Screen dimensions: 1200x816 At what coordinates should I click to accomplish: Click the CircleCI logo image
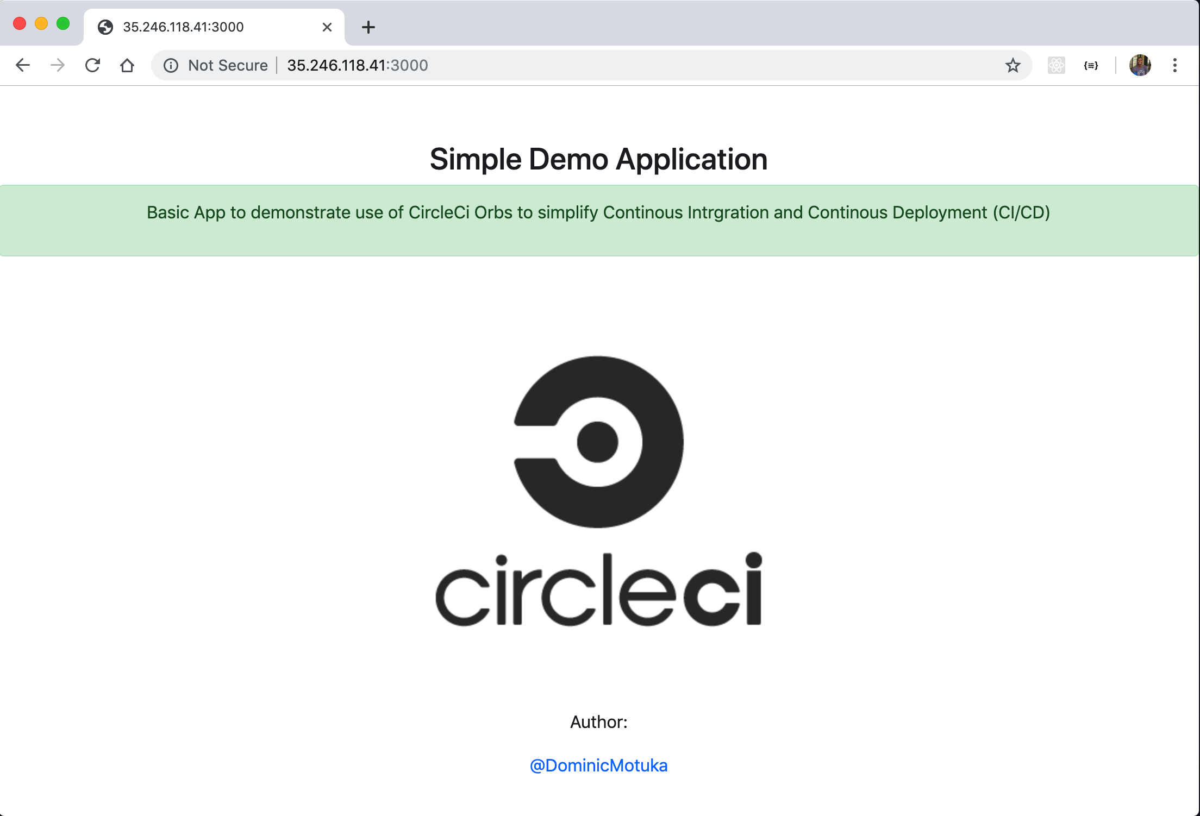pyautogui.click(x=598, y=491)
